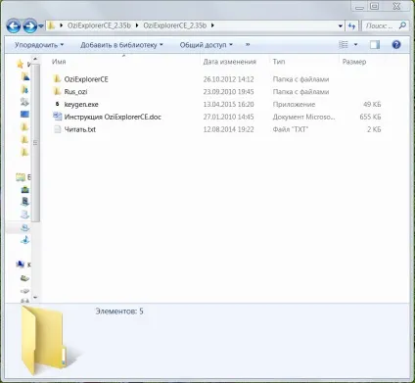Click the 49 КБ size cell
415x383 pixels.
pyautogui.click(x=372, y=105)
